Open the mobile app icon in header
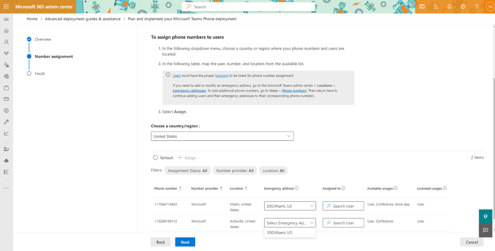The width and height of the screenshot is (495, 251). coord(436,6)
